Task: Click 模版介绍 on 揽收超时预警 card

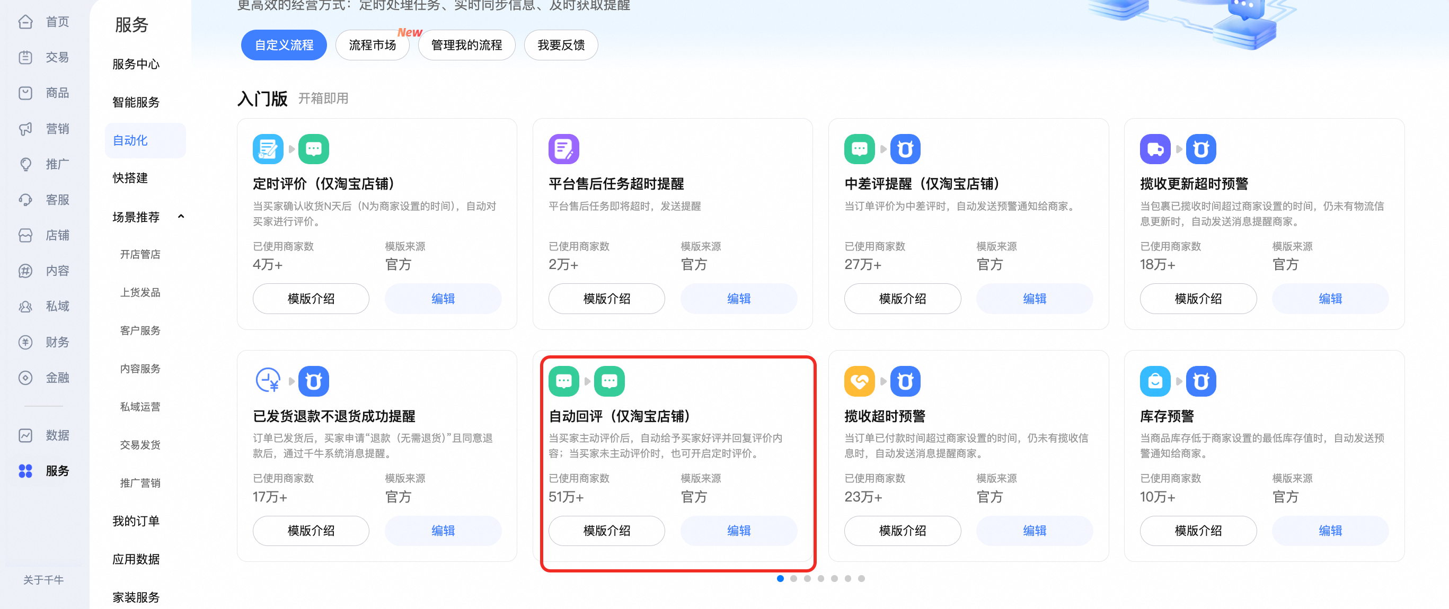Action: pyautogui.click(x=902, y=531)
